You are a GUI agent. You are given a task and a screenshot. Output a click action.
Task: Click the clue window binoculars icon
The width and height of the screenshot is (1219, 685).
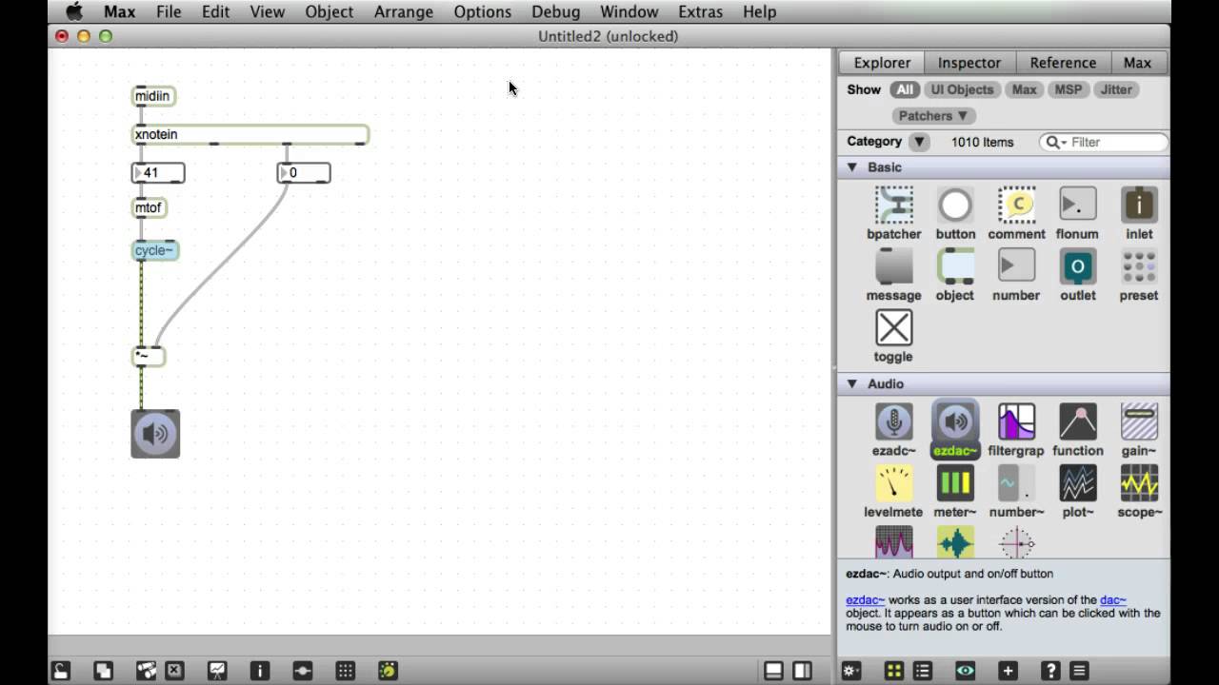[146, 671]
